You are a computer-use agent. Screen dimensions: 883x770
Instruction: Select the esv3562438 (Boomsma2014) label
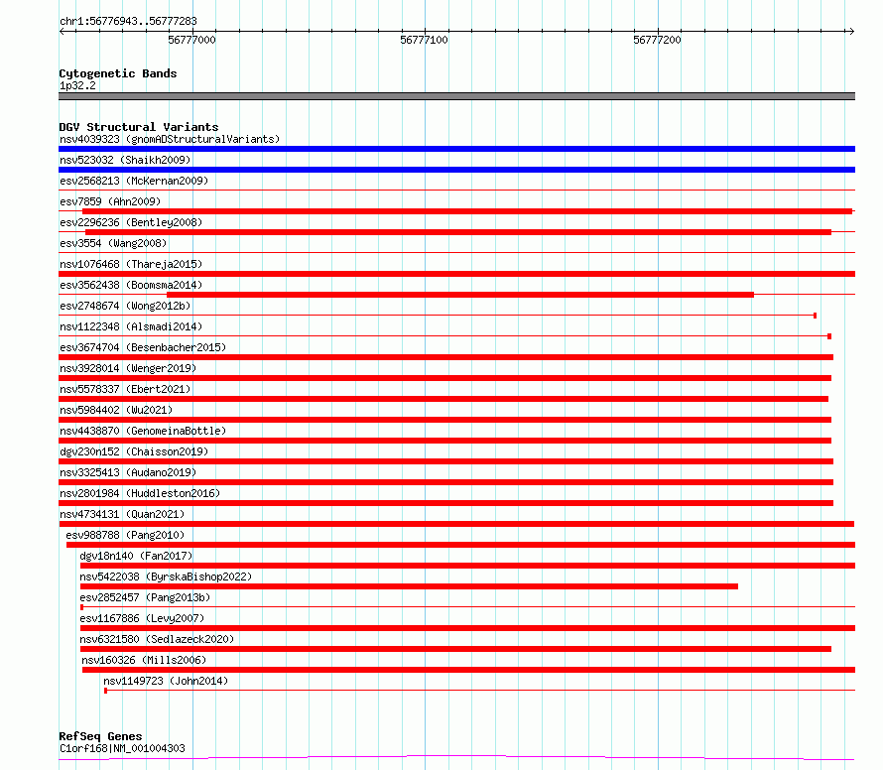coord(131,285)
